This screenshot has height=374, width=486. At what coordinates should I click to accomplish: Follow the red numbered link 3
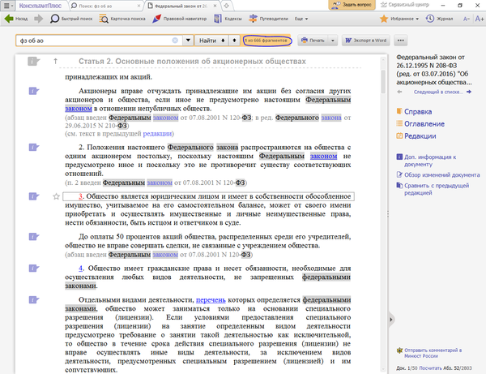point(80,196)
